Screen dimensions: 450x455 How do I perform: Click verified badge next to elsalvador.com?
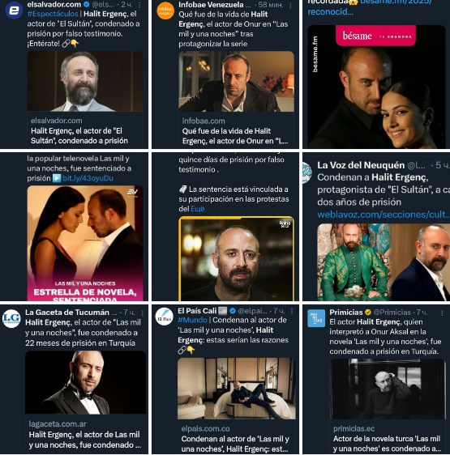point(86,4)
